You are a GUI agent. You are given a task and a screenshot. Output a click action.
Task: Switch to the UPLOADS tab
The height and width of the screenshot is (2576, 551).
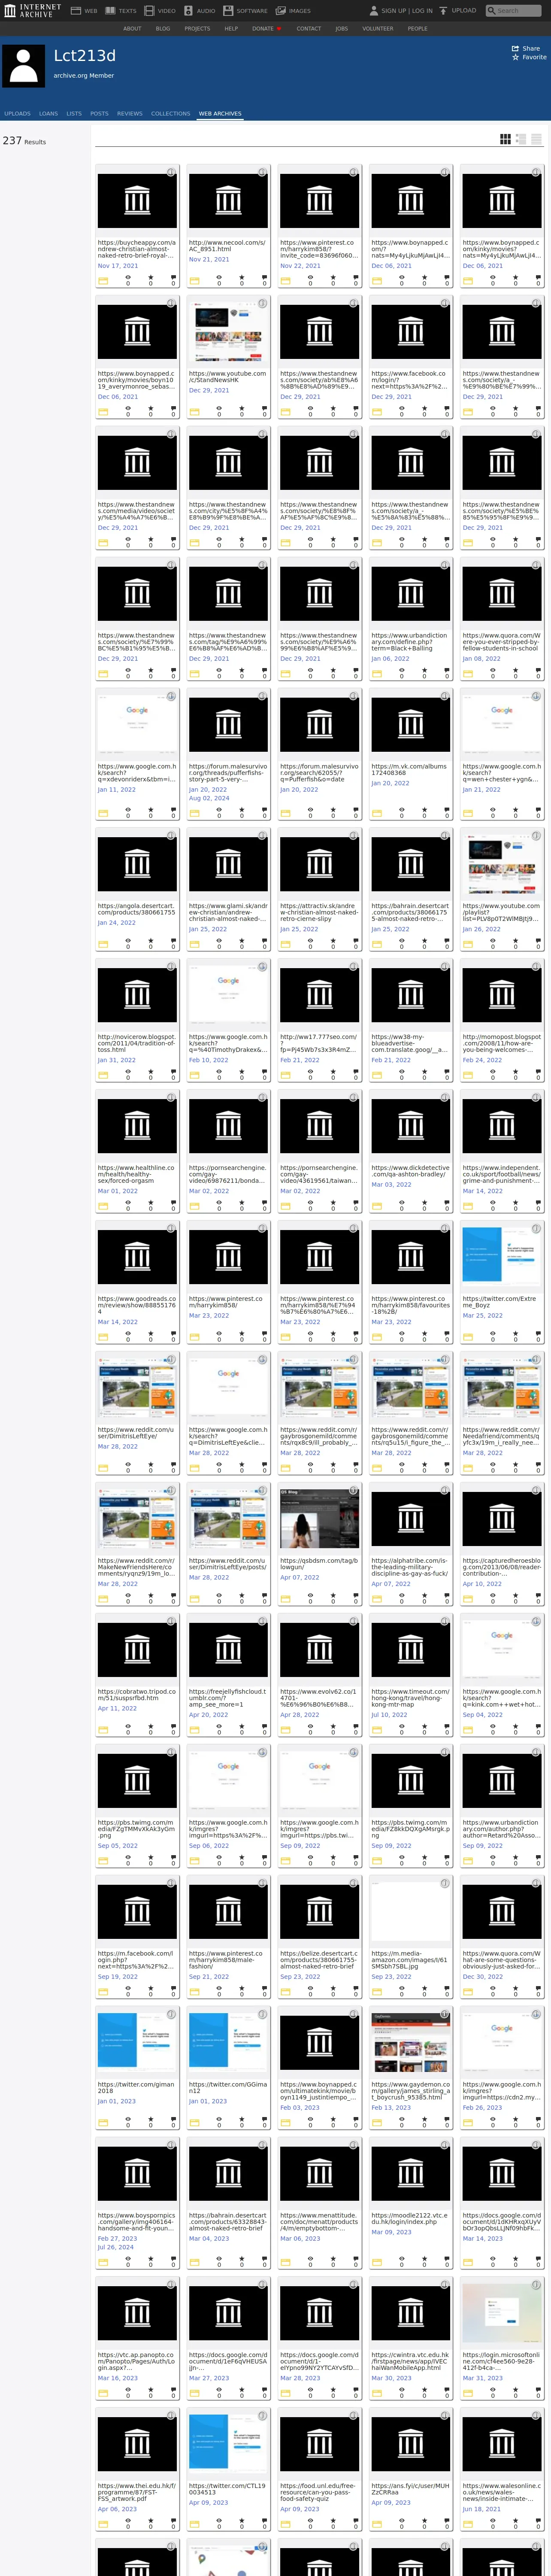click(17, 114)
